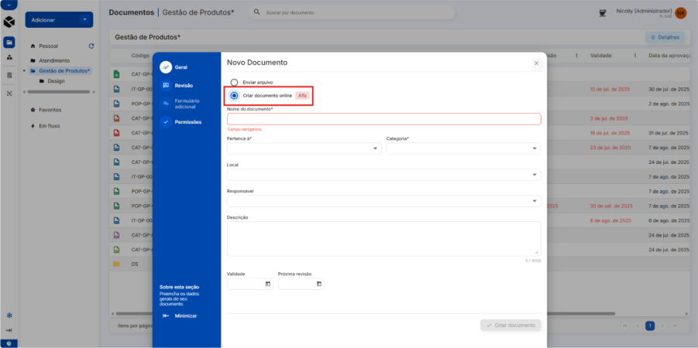Expand the Responsável dropdown

pyautogui.click(x=383, y=201)
